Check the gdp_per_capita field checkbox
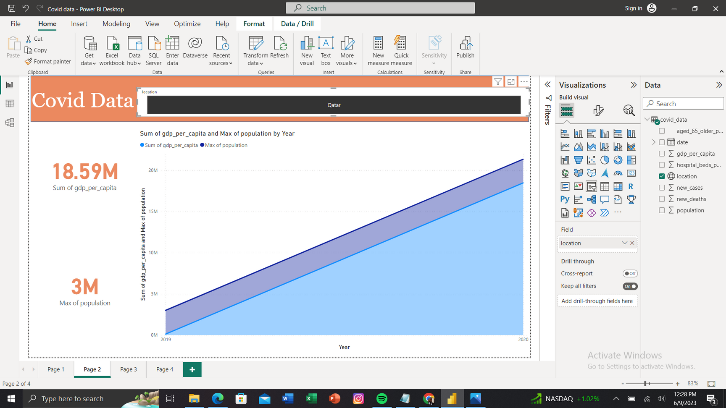726x408 pixels. 662,154
